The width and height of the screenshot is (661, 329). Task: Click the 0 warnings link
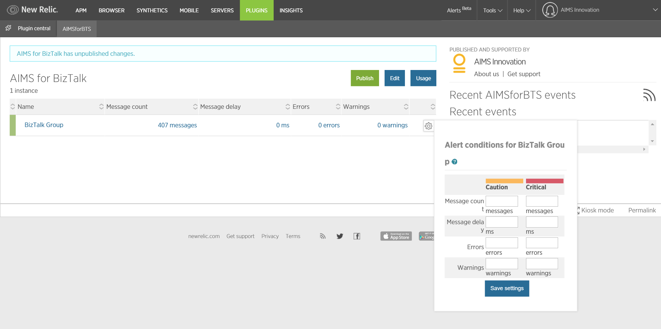click(x=392, y=125)
